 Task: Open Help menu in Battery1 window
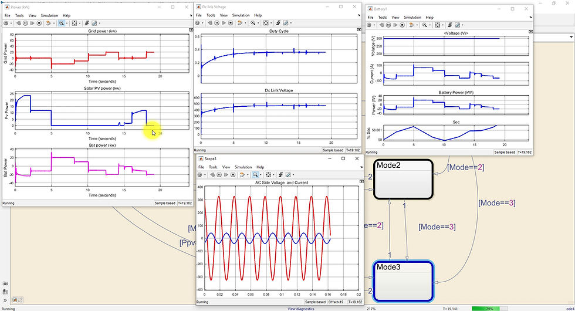[429, 17]
